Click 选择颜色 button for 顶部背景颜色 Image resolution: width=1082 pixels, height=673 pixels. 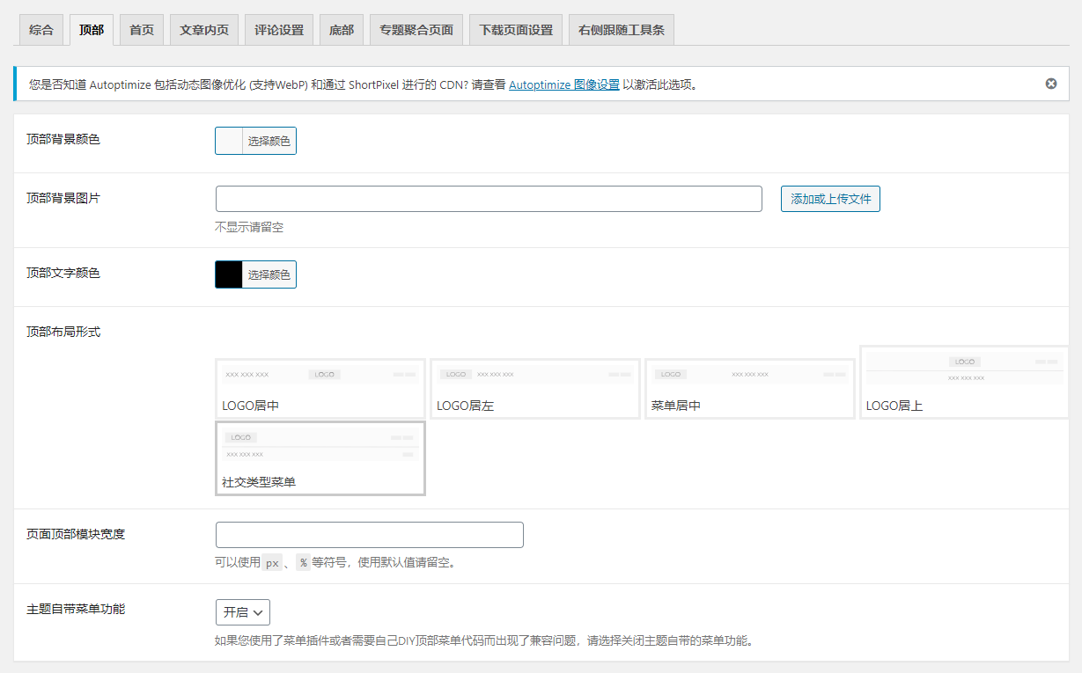pyautogui.click(x=269, y=141)
